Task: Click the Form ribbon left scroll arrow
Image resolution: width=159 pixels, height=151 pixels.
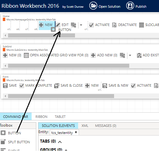Action: pos(5,96)
